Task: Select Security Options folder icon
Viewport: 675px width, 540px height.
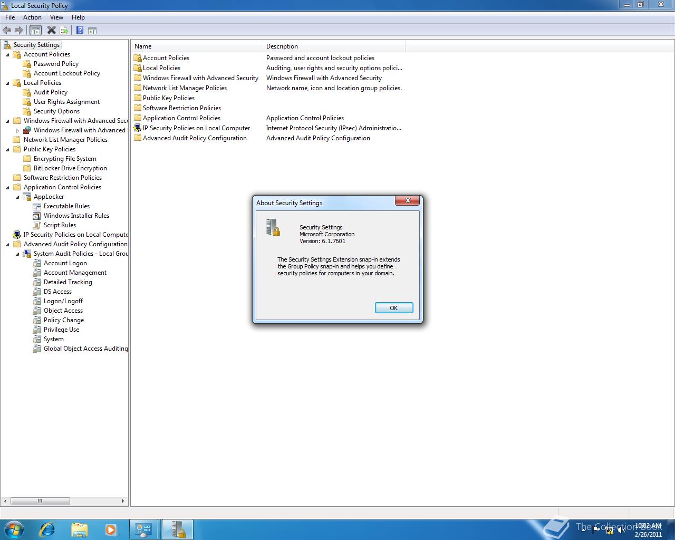Action: tap(27, 111)
